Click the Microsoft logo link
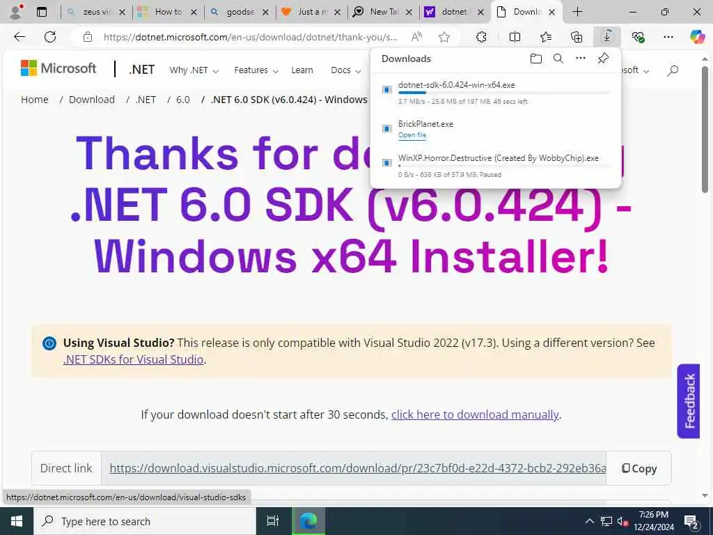The width and height of the screenshot is (713, 535). (58, 68)
